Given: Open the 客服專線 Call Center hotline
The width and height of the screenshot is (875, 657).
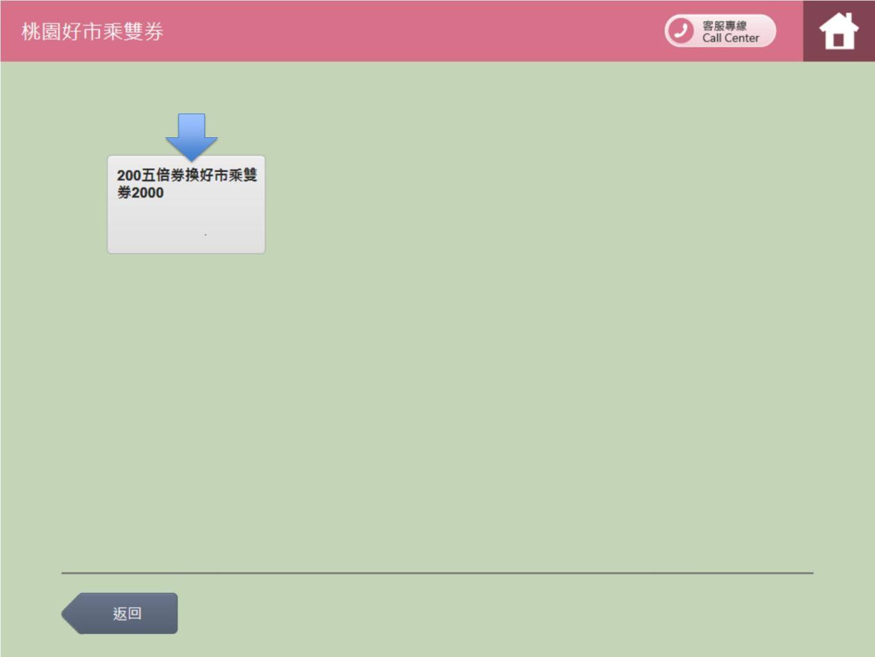Looking at the screenshot, I should pos(720,31).
